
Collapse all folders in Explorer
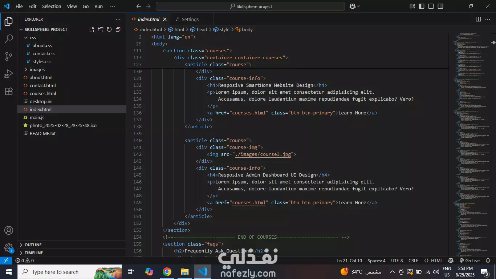[118, 29]
